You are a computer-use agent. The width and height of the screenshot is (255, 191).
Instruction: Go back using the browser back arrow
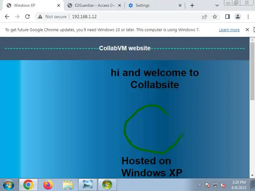click(7, 17)
